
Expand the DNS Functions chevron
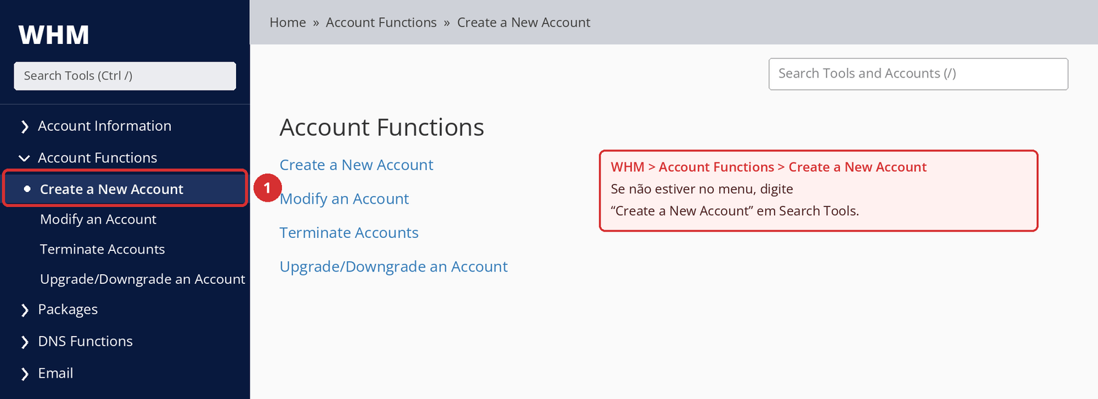25,342
